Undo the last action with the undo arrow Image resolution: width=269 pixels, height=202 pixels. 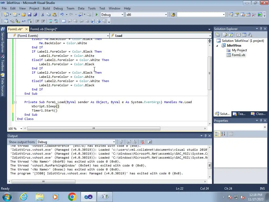click(62, 15)
